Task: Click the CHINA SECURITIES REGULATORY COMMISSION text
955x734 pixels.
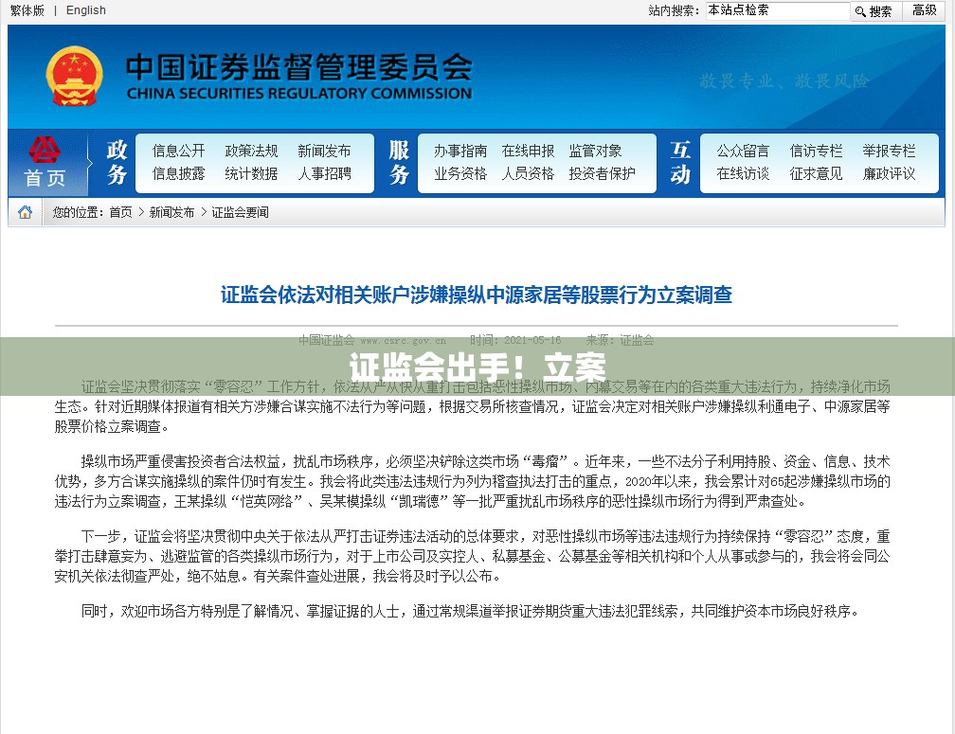Action: coord(299,94)
